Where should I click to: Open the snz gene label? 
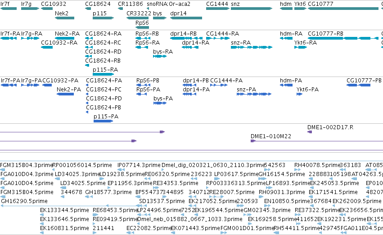point(235,4)
